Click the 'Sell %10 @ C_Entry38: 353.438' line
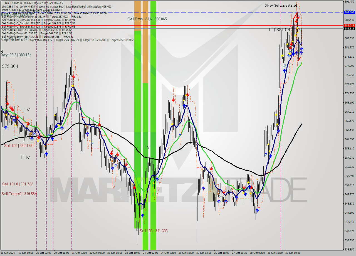Viewport: 356px width, 256px height. click(x=38, y=20)
